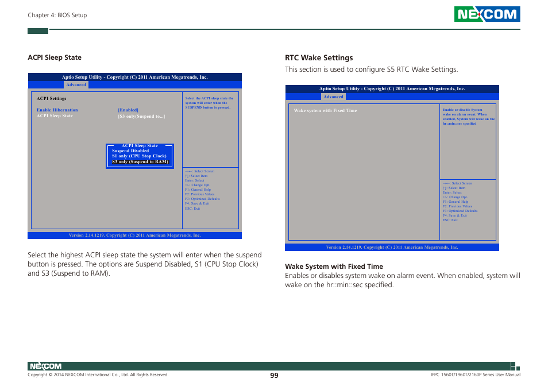Click the Version 2.14.1219 bar in the left BIOS screen
The width and height of the screenshot is (548, 386).
click(x=135, y=235)
